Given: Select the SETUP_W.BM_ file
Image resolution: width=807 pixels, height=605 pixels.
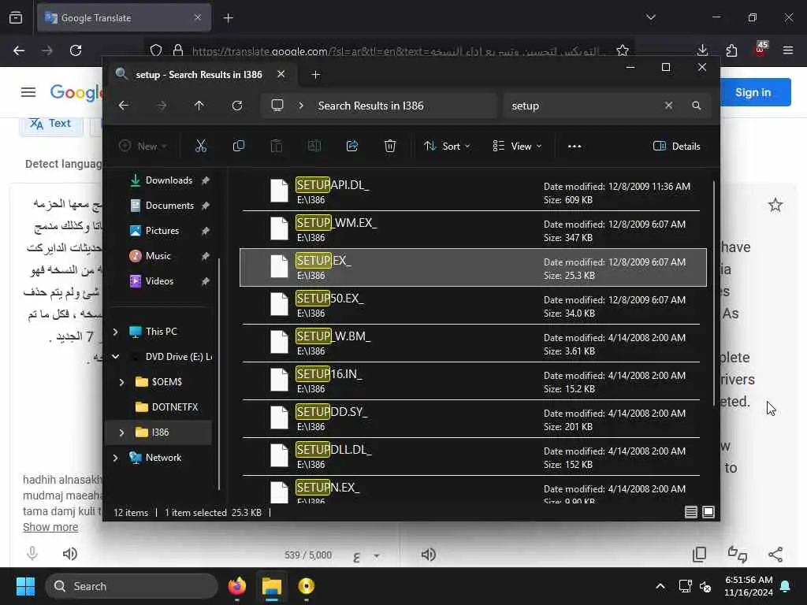Looking at the screenshot, I should pos(473,343).
